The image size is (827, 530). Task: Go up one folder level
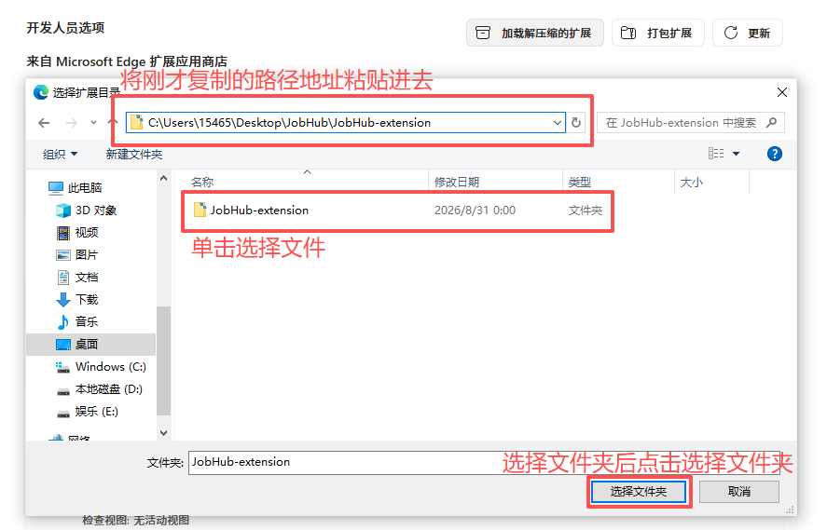click(x=112, y=122)
